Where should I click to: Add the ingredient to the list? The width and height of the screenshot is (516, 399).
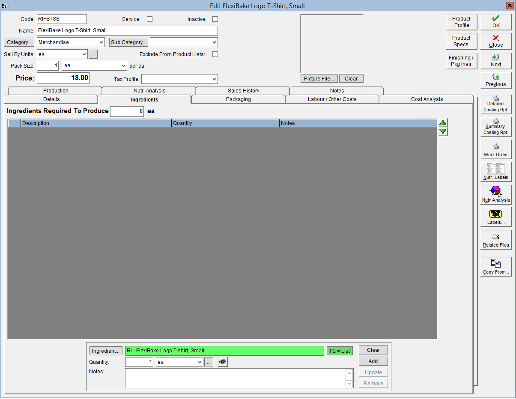pyautogui.click(x=373, y=361)
